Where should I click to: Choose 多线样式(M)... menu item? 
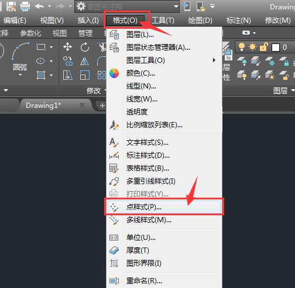pyautogui.click(x=164, y=220)
